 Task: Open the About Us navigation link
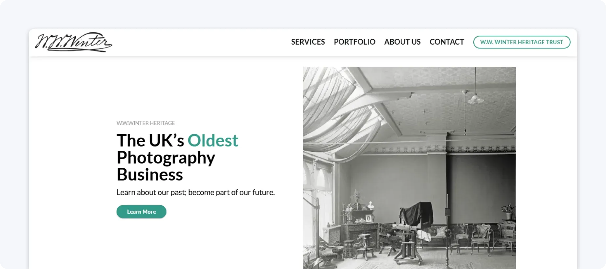point(402,42)
